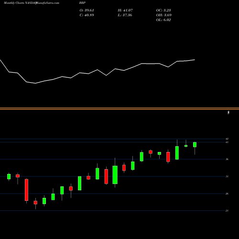This screenshot has height=239, width=239.
Task: Click the latest green candle at far right
Action: tap(195, 145)
